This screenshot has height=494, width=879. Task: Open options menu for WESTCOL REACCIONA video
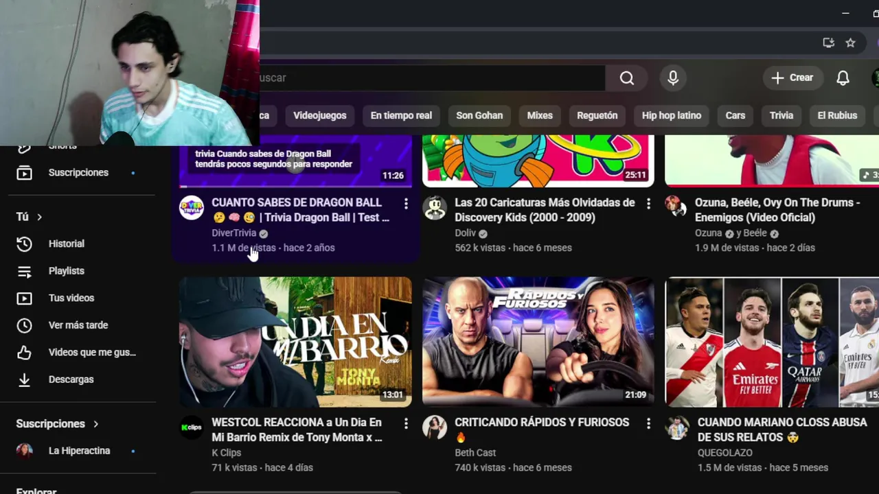pyautogui.click(x=406, y=424)
